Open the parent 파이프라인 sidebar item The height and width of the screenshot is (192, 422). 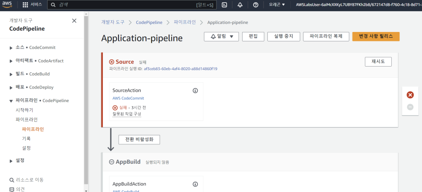(27, 120)
